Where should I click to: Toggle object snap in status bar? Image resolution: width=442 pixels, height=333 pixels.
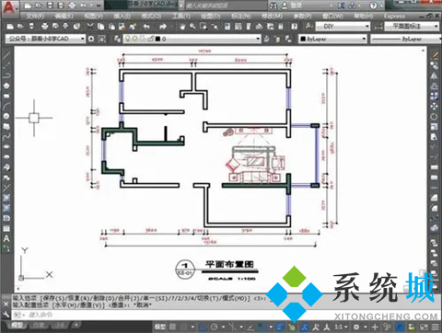(262, 327)
